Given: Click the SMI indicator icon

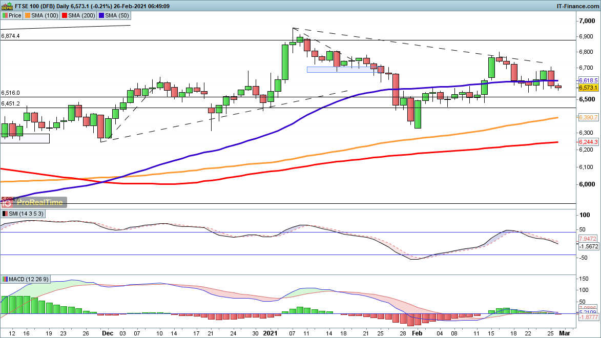Looking at the screenshot, I should [x=5, y=214].
